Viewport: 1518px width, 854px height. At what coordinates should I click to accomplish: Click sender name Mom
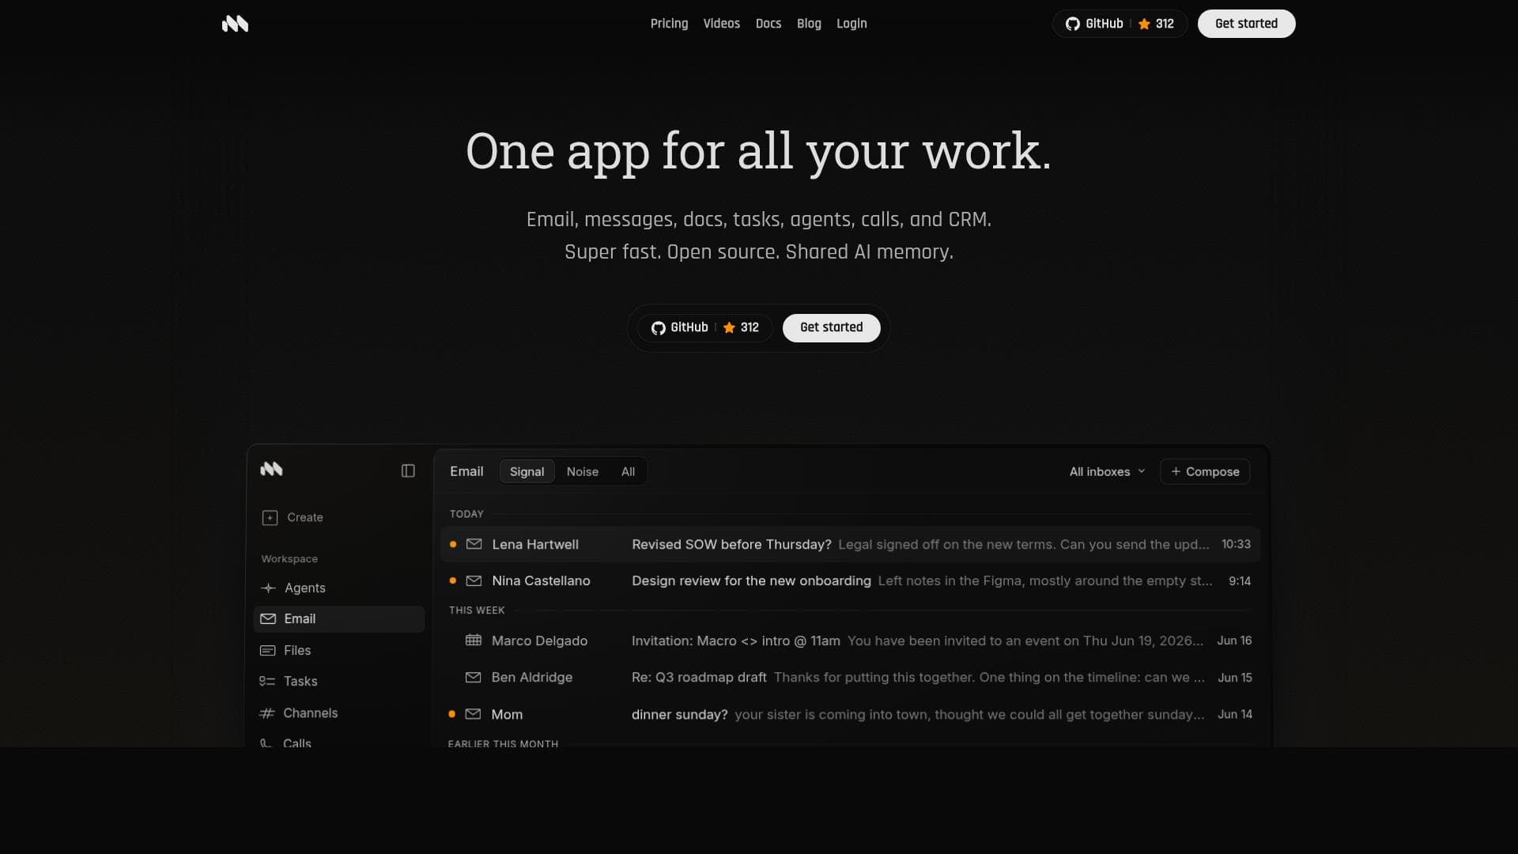click(507, 715)
